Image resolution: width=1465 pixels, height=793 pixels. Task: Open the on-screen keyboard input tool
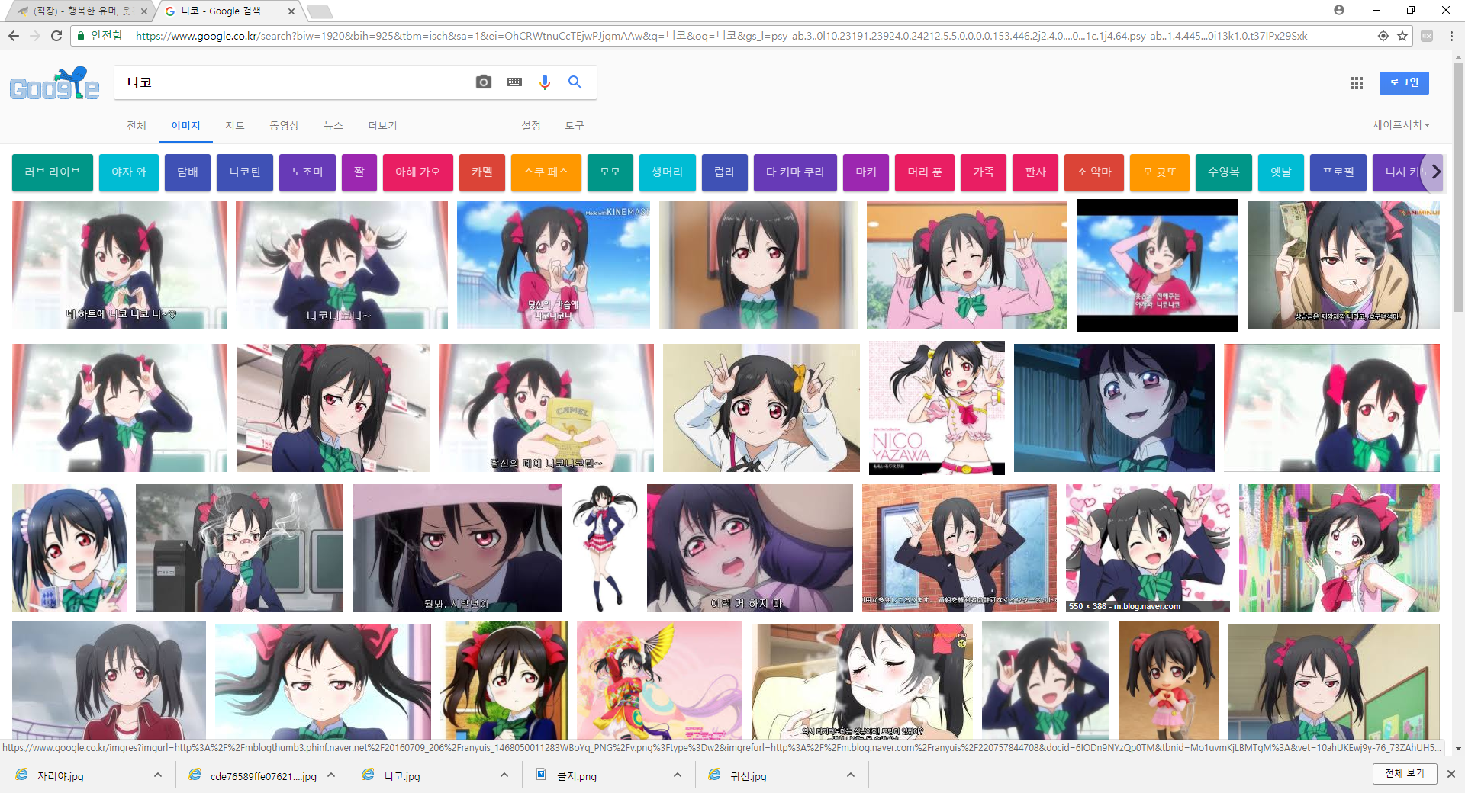click(x=514, y=82)
